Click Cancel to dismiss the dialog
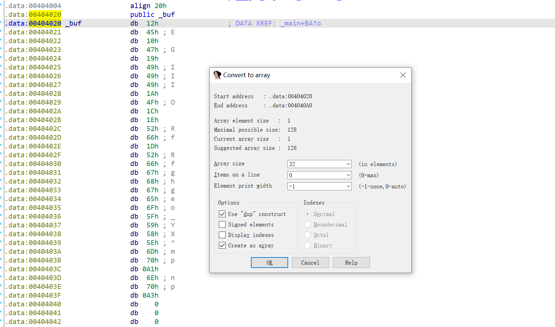The image size is (555, 327). 310,263
